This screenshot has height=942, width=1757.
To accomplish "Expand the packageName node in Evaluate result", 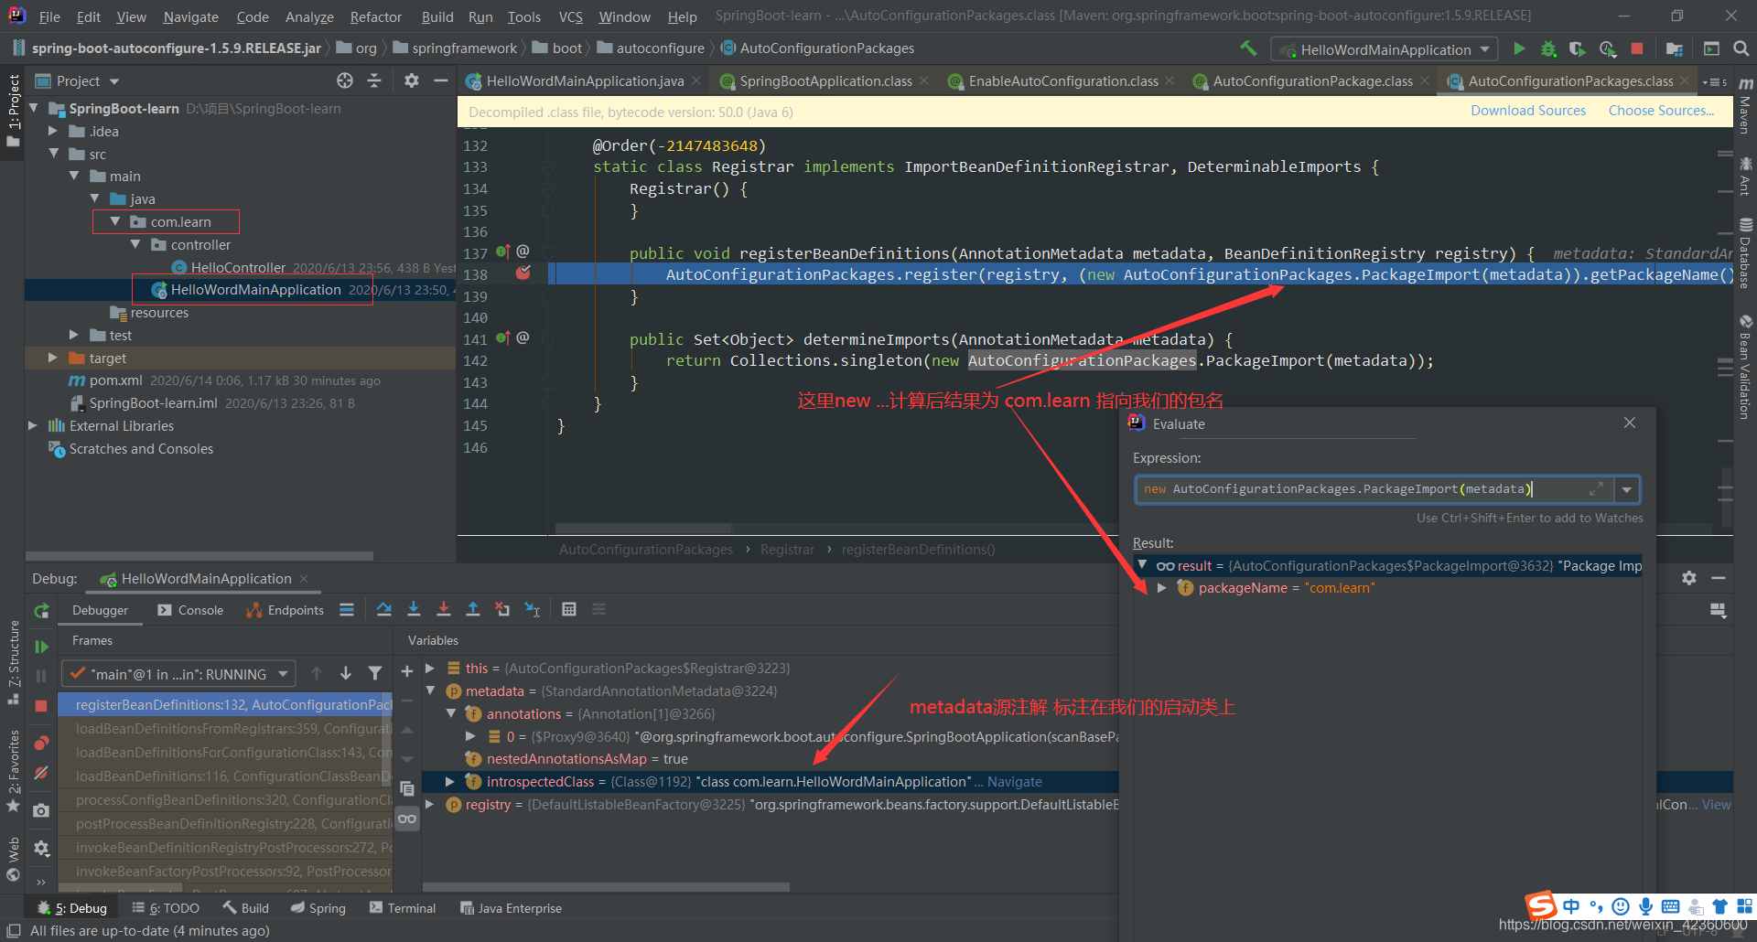I will pyautogui.click(x=1162, y=587).
